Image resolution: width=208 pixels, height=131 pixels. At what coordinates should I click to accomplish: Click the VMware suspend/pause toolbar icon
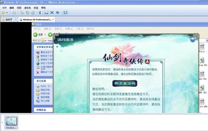[3, 13]
